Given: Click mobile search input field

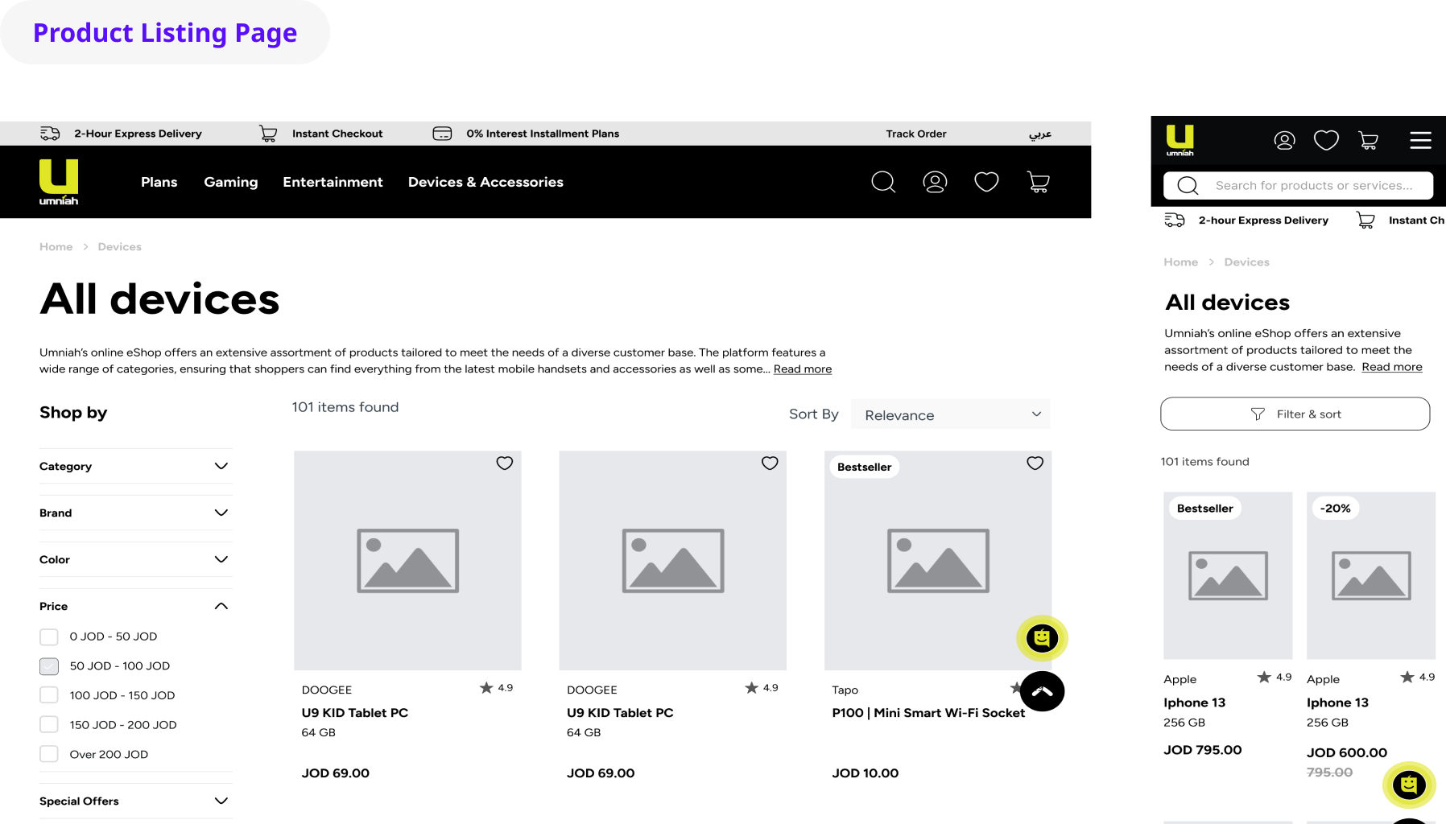Looking at the screenshot, I should (x=1298, y=186).
